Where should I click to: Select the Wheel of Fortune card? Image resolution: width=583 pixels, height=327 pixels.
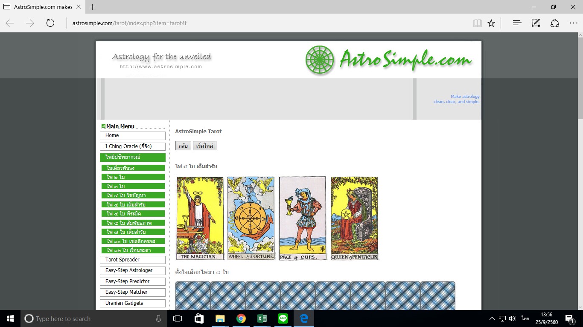(x=251, y=218)
